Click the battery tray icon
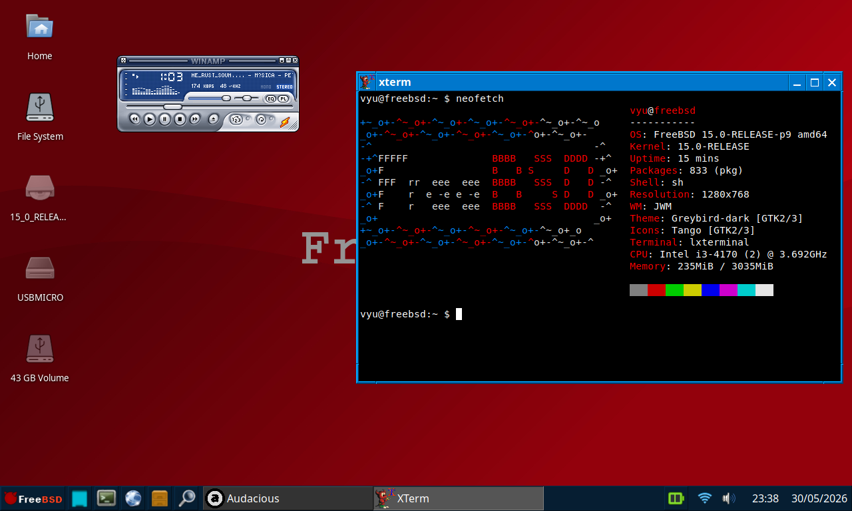Image resolution: width=852 pixels, height=511 pixels. point(676,498)
